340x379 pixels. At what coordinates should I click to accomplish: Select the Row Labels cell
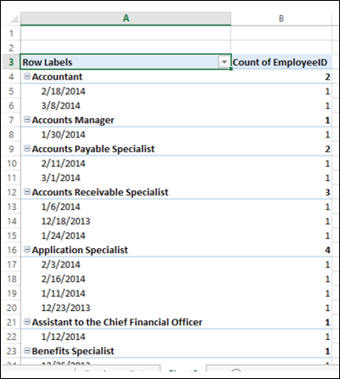pyautogui.click(x=126, y=62)
